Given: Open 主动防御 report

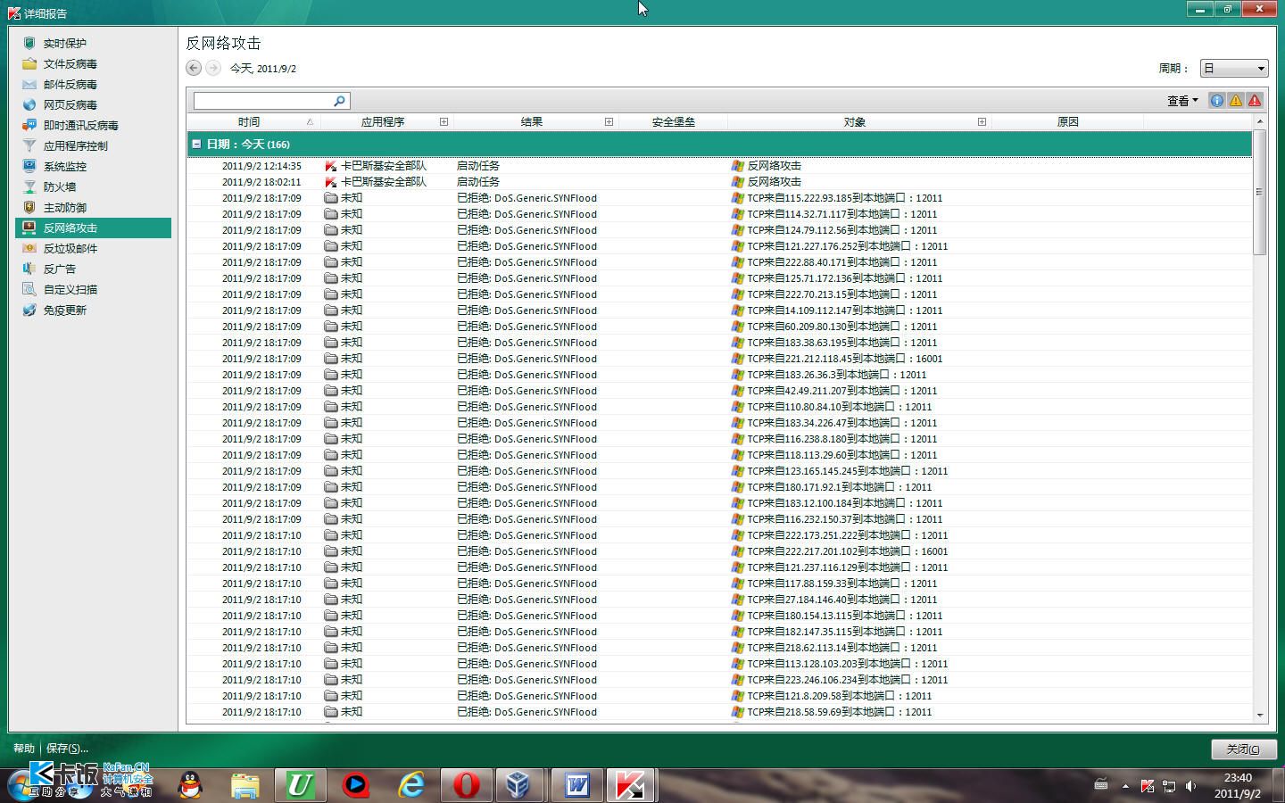Looking at the screenshot, I should pos(65,207).
